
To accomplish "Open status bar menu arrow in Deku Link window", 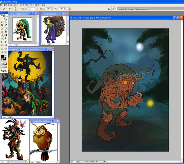I will point(104,162).
